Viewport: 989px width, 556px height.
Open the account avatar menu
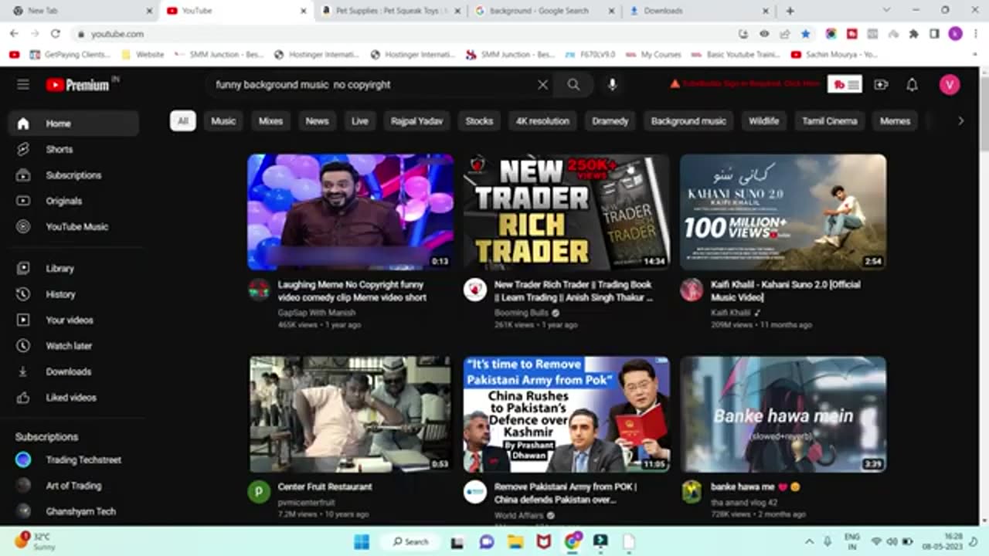950,85
